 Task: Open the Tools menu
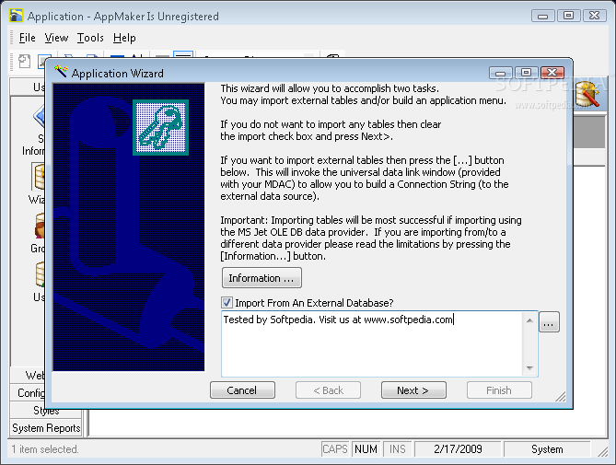point(90,38)
